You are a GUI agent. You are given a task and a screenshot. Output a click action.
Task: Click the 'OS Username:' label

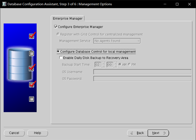pos(73,72)
